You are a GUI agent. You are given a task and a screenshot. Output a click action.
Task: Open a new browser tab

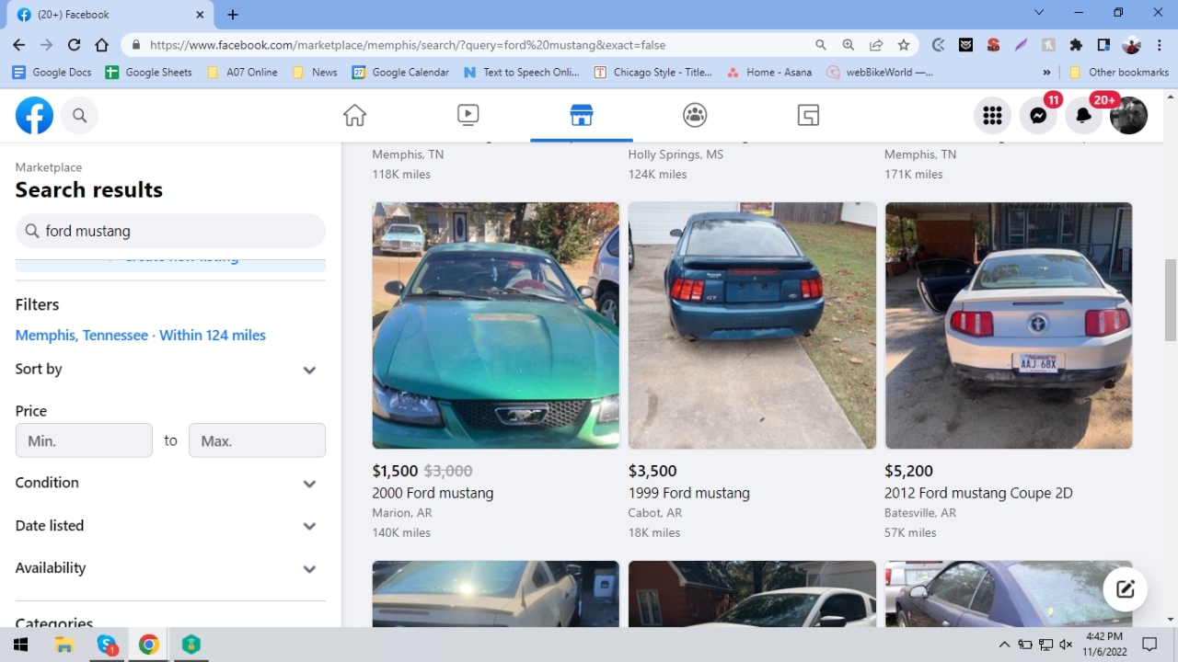pos(233,15)
